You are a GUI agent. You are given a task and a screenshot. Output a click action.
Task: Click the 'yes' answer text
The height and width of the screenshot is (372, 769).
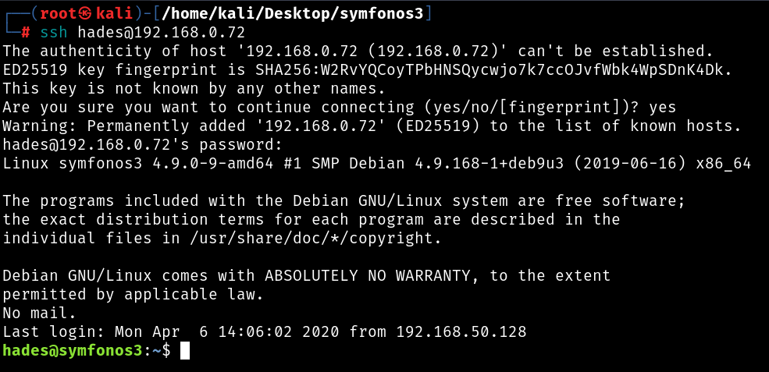pyautogui.click(x=661, y=108)
